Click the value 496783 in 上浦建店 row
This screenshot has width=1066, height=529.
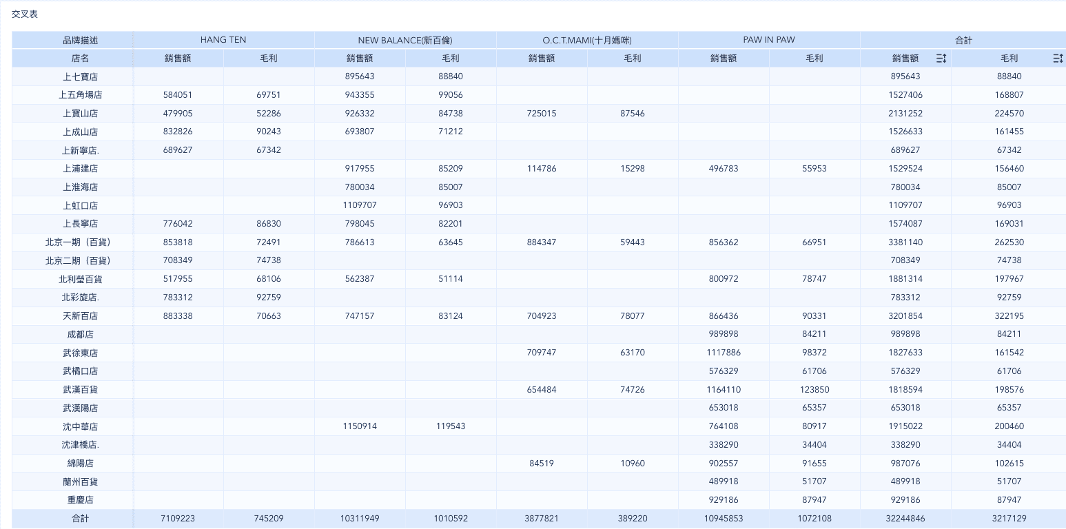(x=724, y=169)
